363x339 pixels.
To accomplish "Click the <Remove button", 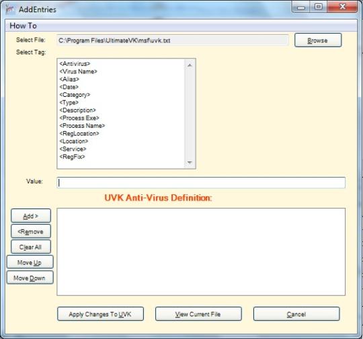I will click(31, 231).
